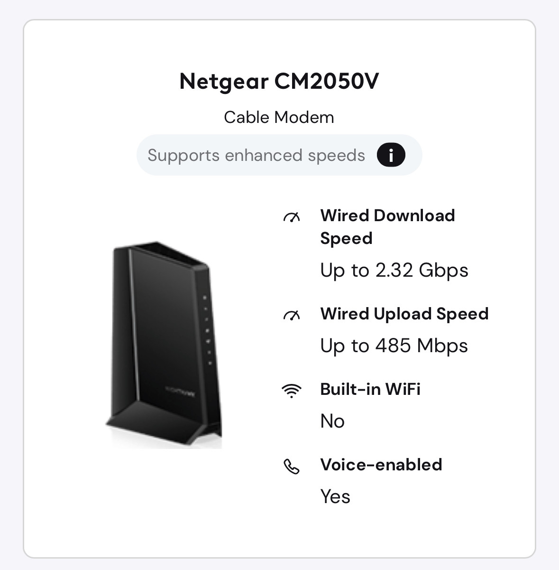Click the Up to 2.32 Gbps value
This screenshot has height=570, width=559.
click(394, 271)
